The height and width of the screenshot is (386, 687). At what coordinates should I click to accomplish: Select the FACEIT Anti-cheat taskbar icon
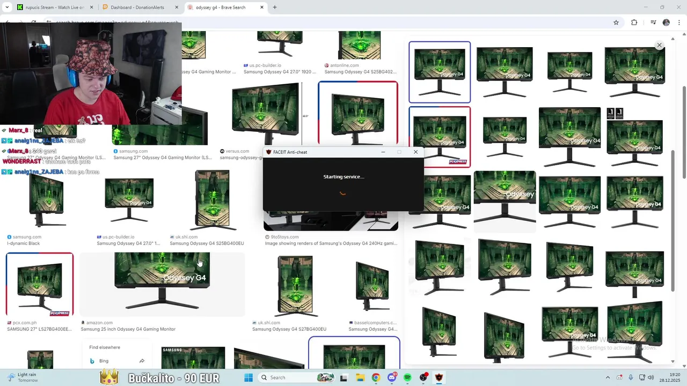coord(439,377)
